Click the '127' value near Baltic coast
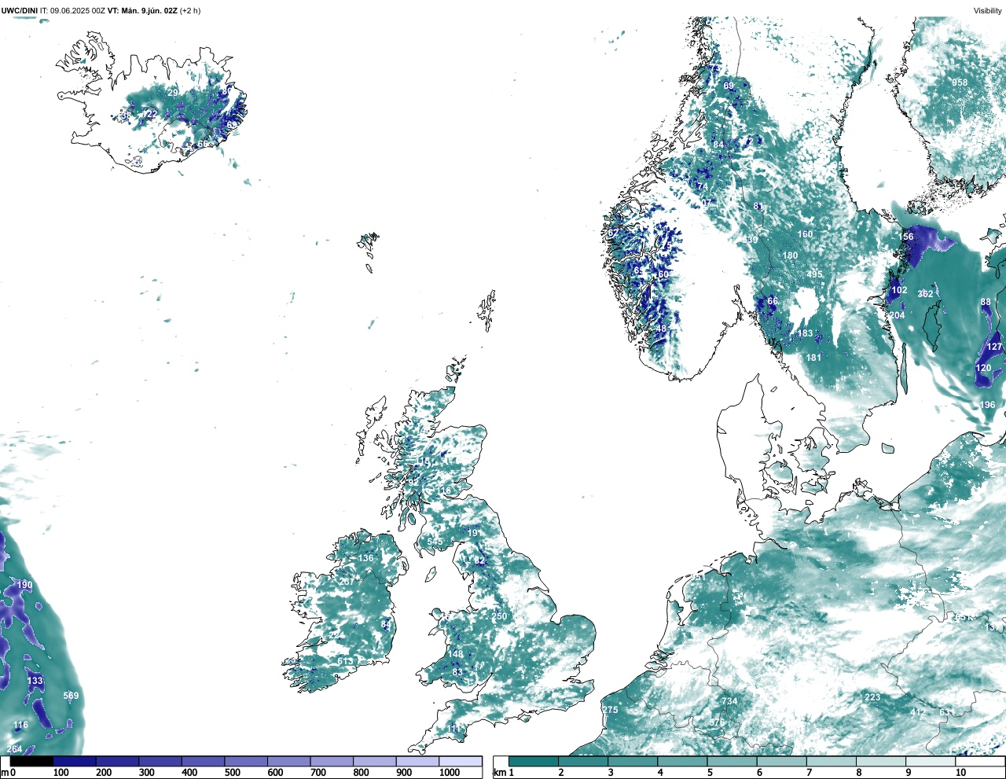Screen dimensions: 1006x779 pyautogui.click(x=994, y=347)
